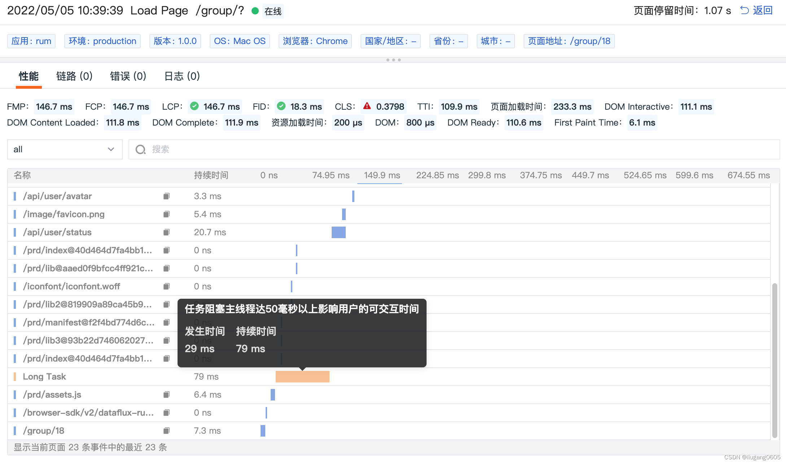Image resolution: width=786 pixels, height=464 pixels.
Task: Open the 错误 (0) tab
Action: point(128,76)
